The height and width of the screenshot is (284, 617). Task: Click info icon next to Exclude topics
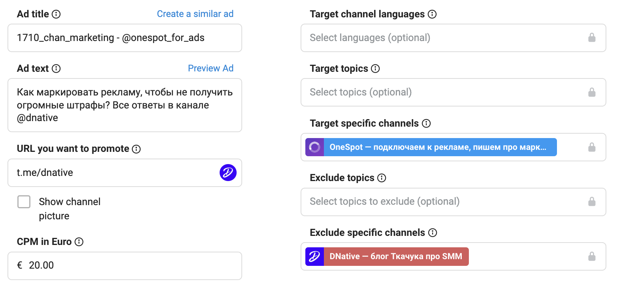coord(382,178)
